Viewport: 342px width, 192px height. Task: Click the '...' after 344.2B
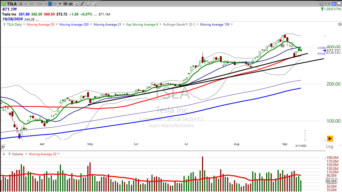tap(37, 20)
